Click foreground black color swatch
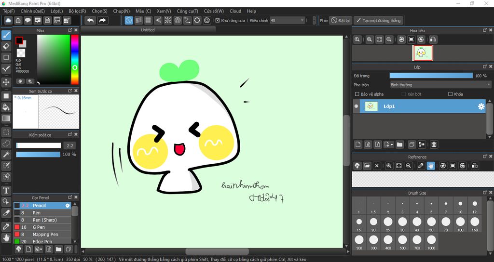 (x=19, y=40)
